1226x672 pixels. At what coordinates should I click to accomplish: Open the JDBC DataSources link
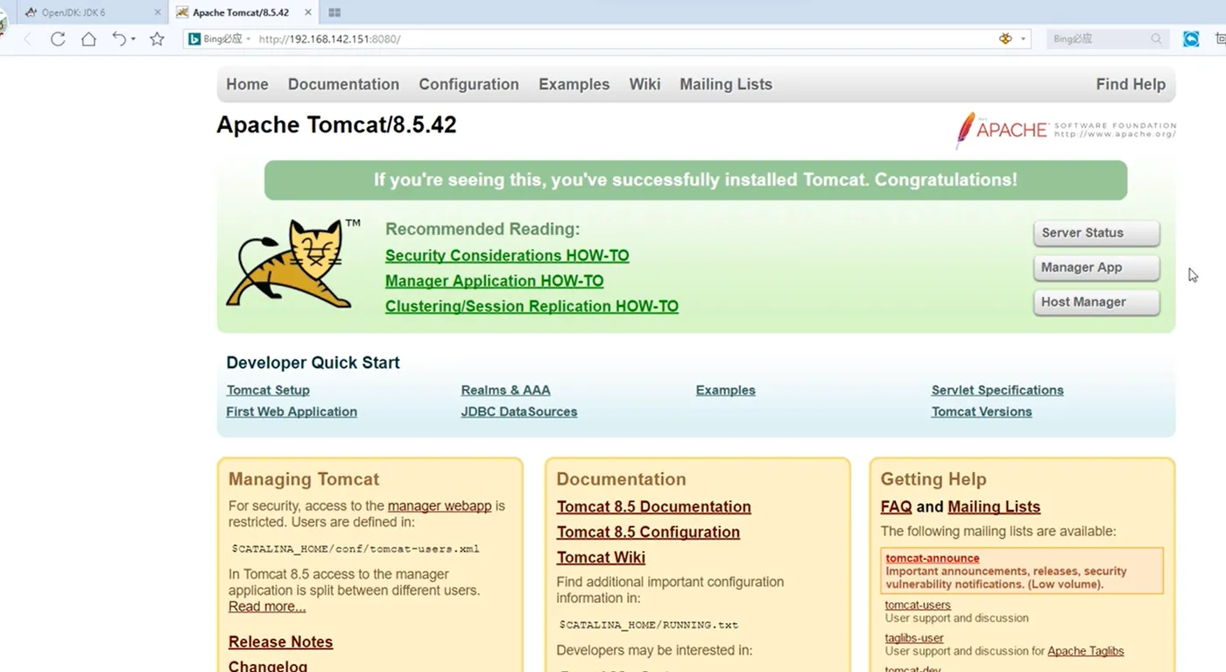coord(519,412)
